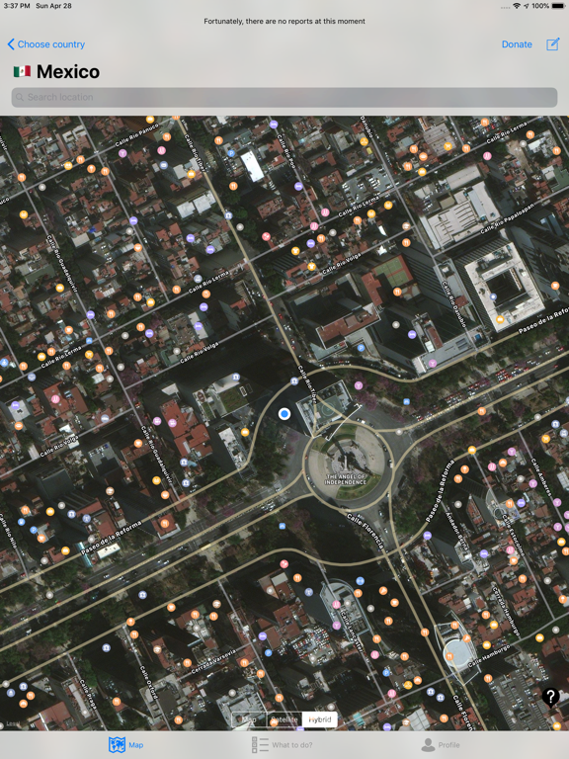Tap the purple hotel pin left of Amador Bernal label

(x=427, y=536)
